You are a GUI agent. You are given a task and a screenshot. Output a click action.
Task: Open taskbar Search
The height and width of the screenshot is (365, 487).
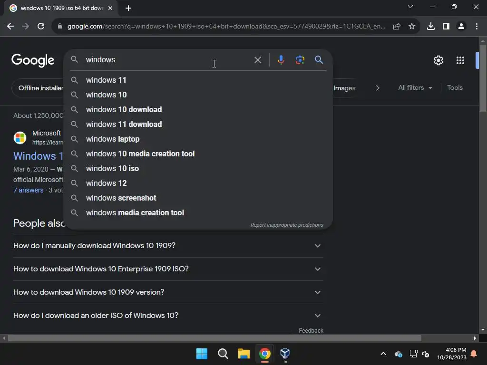(x=223, y=354)
